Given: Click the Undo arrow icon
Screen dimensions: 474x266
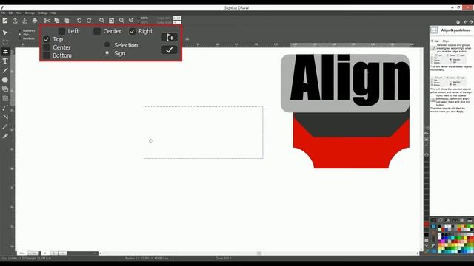Looking at the screenshot, I should (79, 21).
